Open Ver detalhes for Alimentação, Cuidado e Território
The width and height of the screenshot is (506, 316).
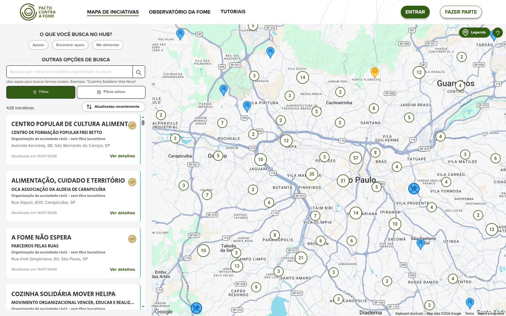122,213
